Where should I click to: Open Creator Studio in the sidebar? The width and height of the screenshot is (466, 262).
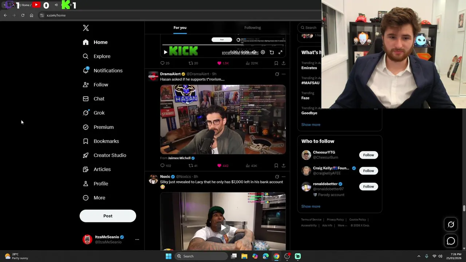[104, 155]
